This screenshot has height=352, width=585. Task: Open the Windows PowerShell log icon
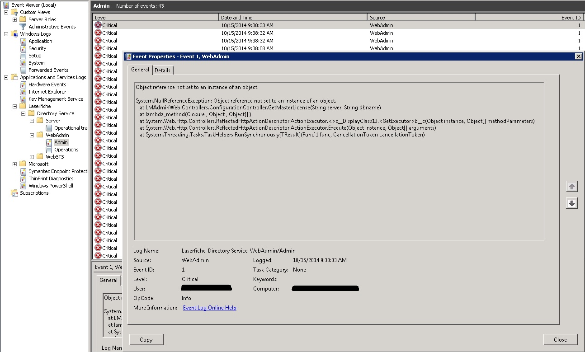coord(23,186)
